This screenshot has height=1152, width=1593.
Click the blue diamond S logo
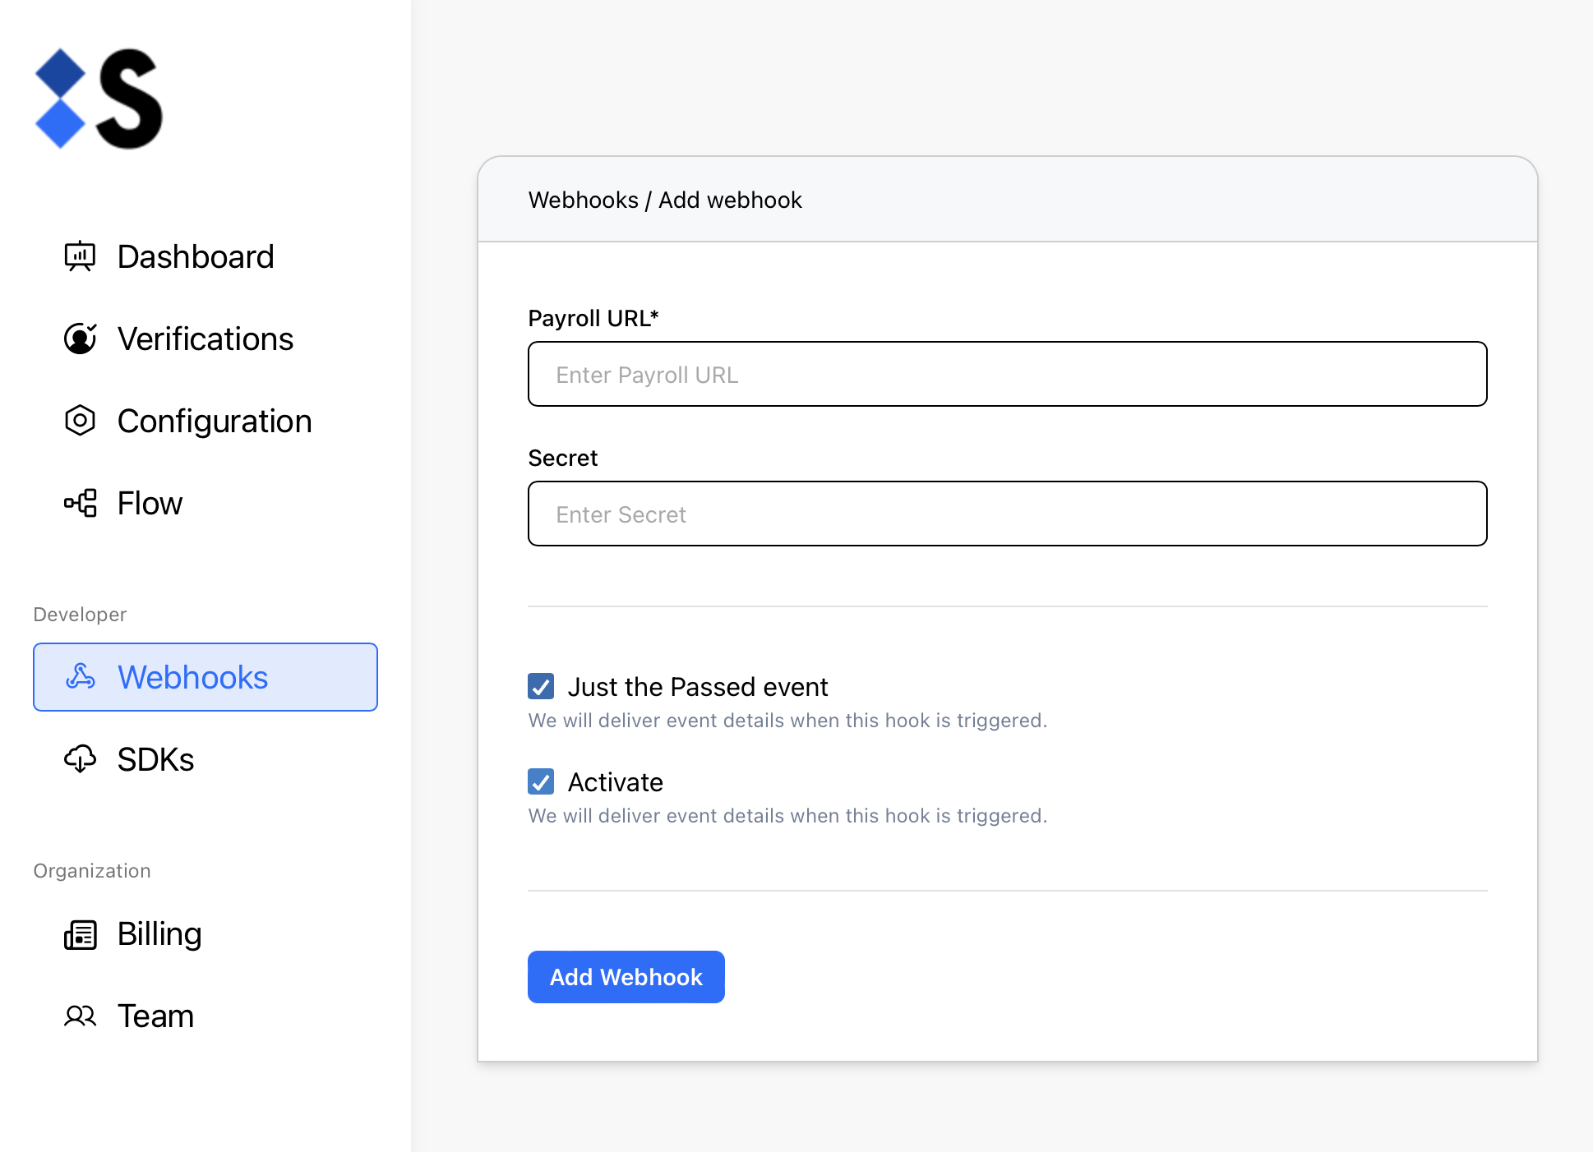click(99, 99)
